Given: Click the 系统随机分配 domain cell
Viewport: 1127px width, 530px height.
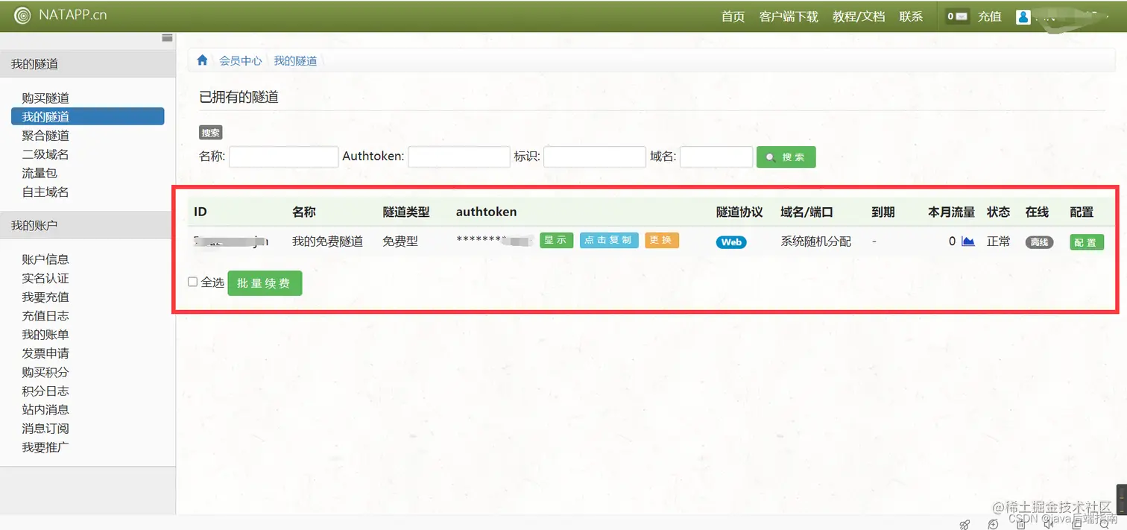Looking at the screenshot, I should point(816,242).
